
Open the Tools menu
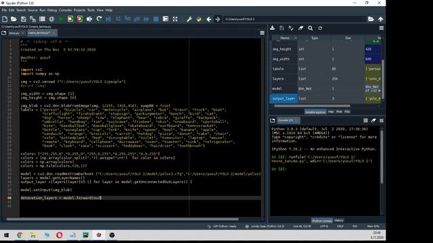click(x=91, y=10)
